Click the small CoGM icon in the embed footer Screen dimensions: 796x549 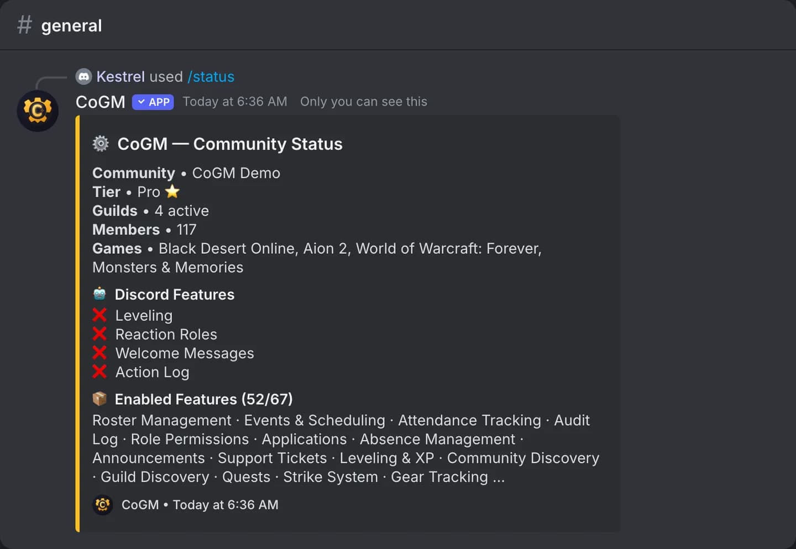[x=103, y=505]
